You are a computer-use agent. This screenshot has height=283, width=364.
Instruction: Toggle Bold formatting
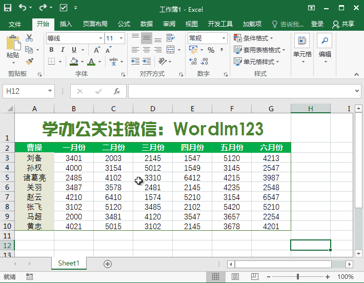point(51,50)
